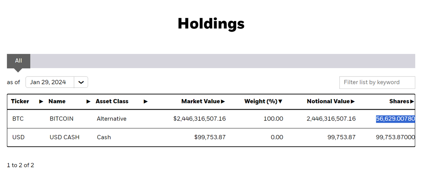This screenshot has width=423, height=176.
Task: Click highlighted shares value 56,629.00780
Action: [x=395, y=119]
